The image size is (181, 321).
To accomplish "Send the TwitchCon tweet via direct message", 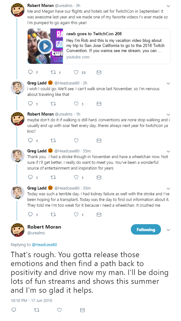I will 99,72.
